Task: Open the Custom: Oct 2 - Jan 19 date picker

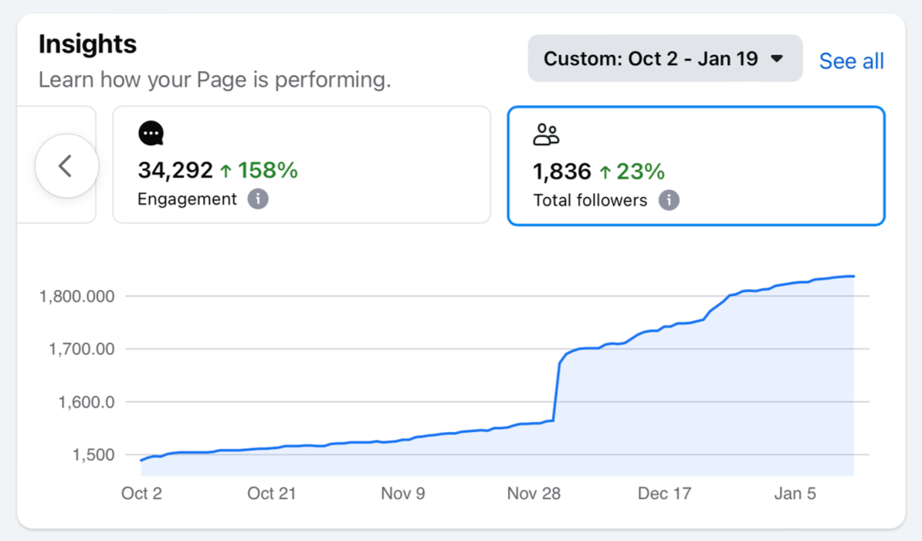Action: (x=665, y=58)
